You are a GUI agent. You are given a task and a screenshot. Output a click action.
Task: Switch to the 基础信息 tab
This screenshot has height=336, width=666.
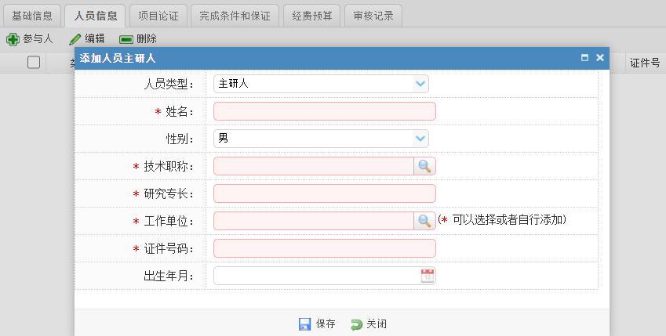coord(32,15)
